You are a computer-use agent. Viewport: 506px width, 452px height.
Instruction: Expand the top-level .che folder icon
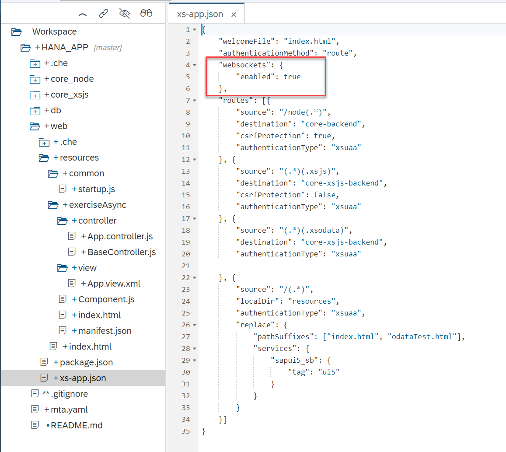pos(35,63)
